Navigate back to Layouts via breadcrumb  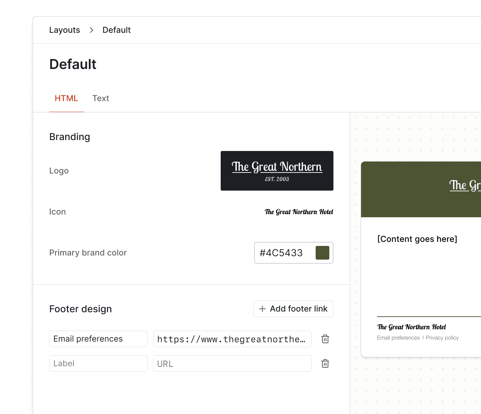coord(64,30)
